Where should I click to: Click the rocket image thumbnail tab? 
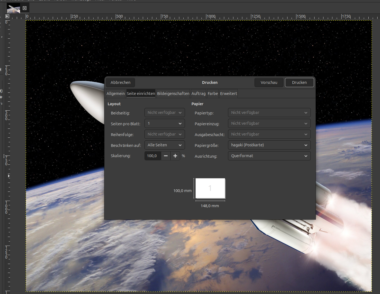point(14,8)
